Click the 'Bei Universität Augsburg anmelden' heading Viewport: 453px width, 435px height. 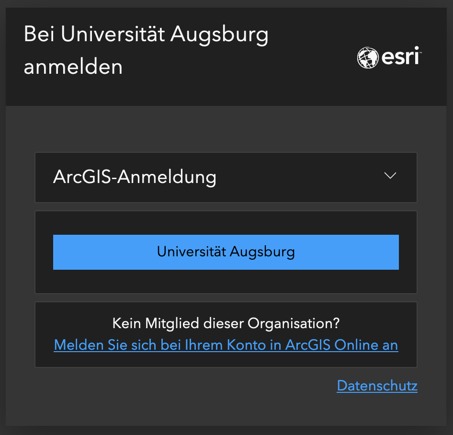point(146,50)
